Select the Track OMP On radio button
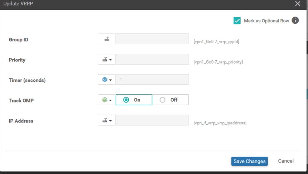Screen dimensions: 308x174 pos(134,100)
